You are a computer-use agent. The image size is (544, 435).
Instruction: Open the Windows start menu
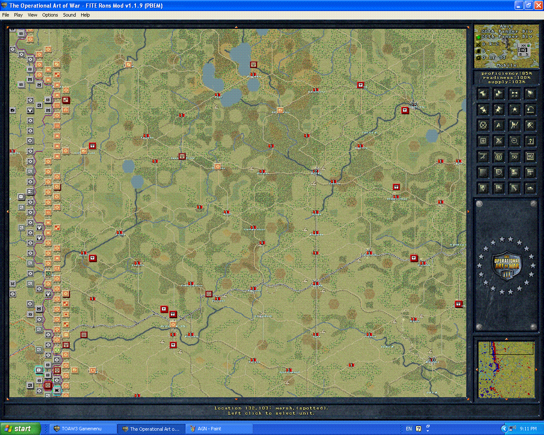[20, 429]
